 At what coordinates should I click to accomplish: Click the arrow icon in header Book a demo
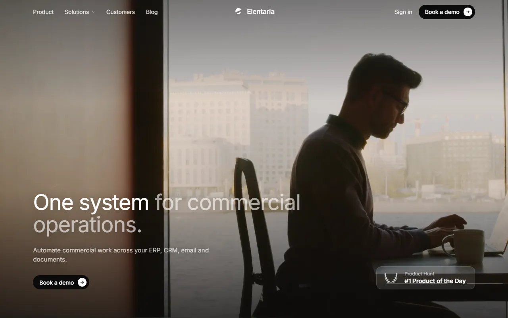(468, 12)
